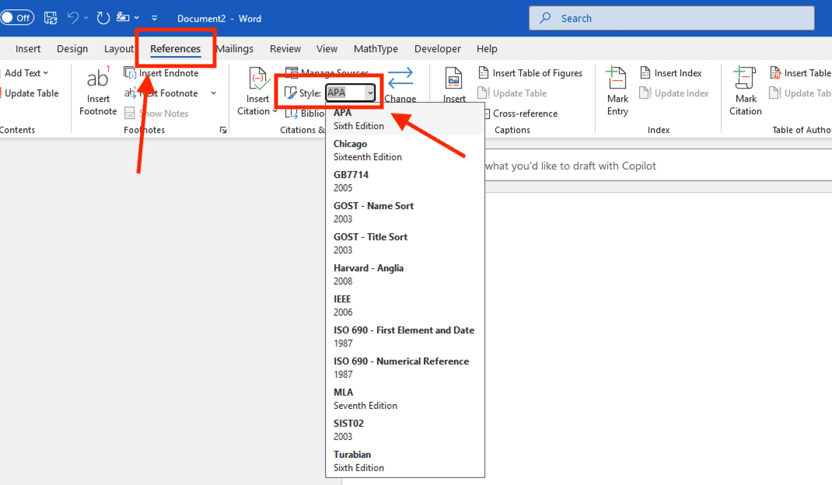Click the Cross-reference button
This screenshot has width=832, height=485.
tap(520, 113)
